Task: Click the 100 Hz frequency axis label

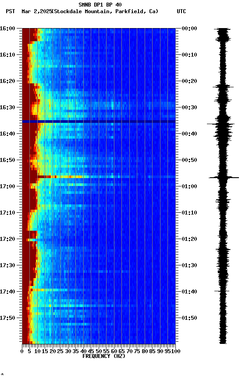Action: click(176, 351)
